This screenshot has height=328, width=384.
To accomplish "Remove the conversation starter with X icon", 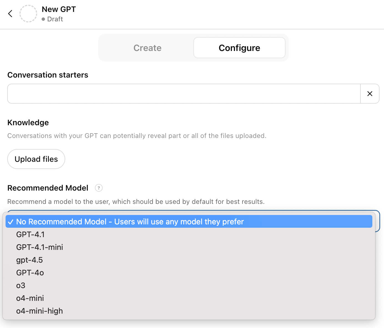I will click(x=370, y=94).
